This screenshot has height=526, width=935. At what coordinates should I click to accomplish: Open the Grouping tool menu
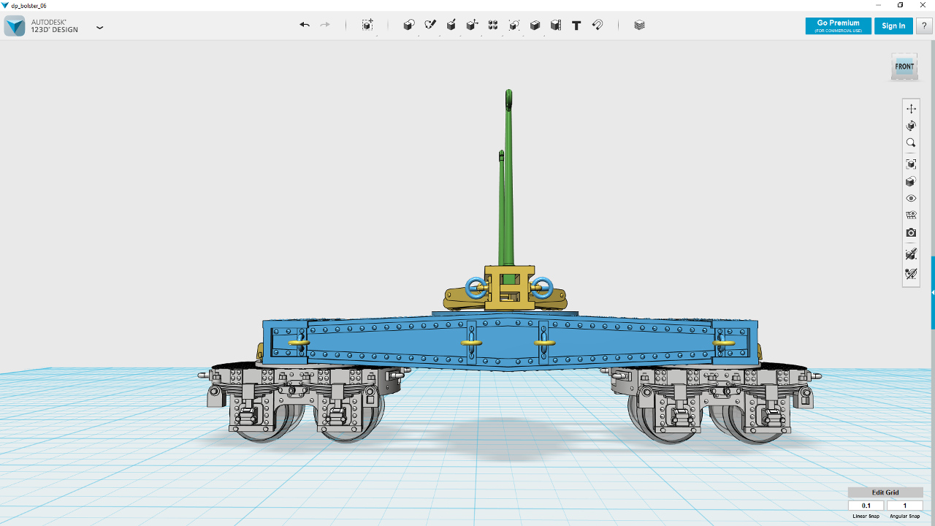(514, 25)
